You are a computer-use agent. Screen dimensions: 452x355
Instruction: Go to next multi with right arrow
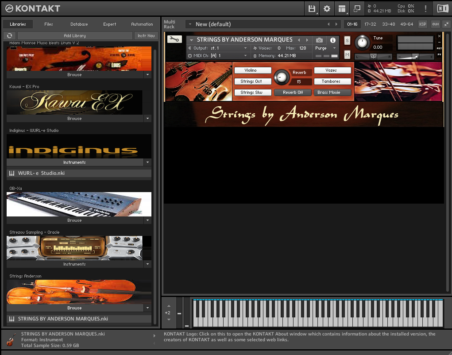click(336, 24)
